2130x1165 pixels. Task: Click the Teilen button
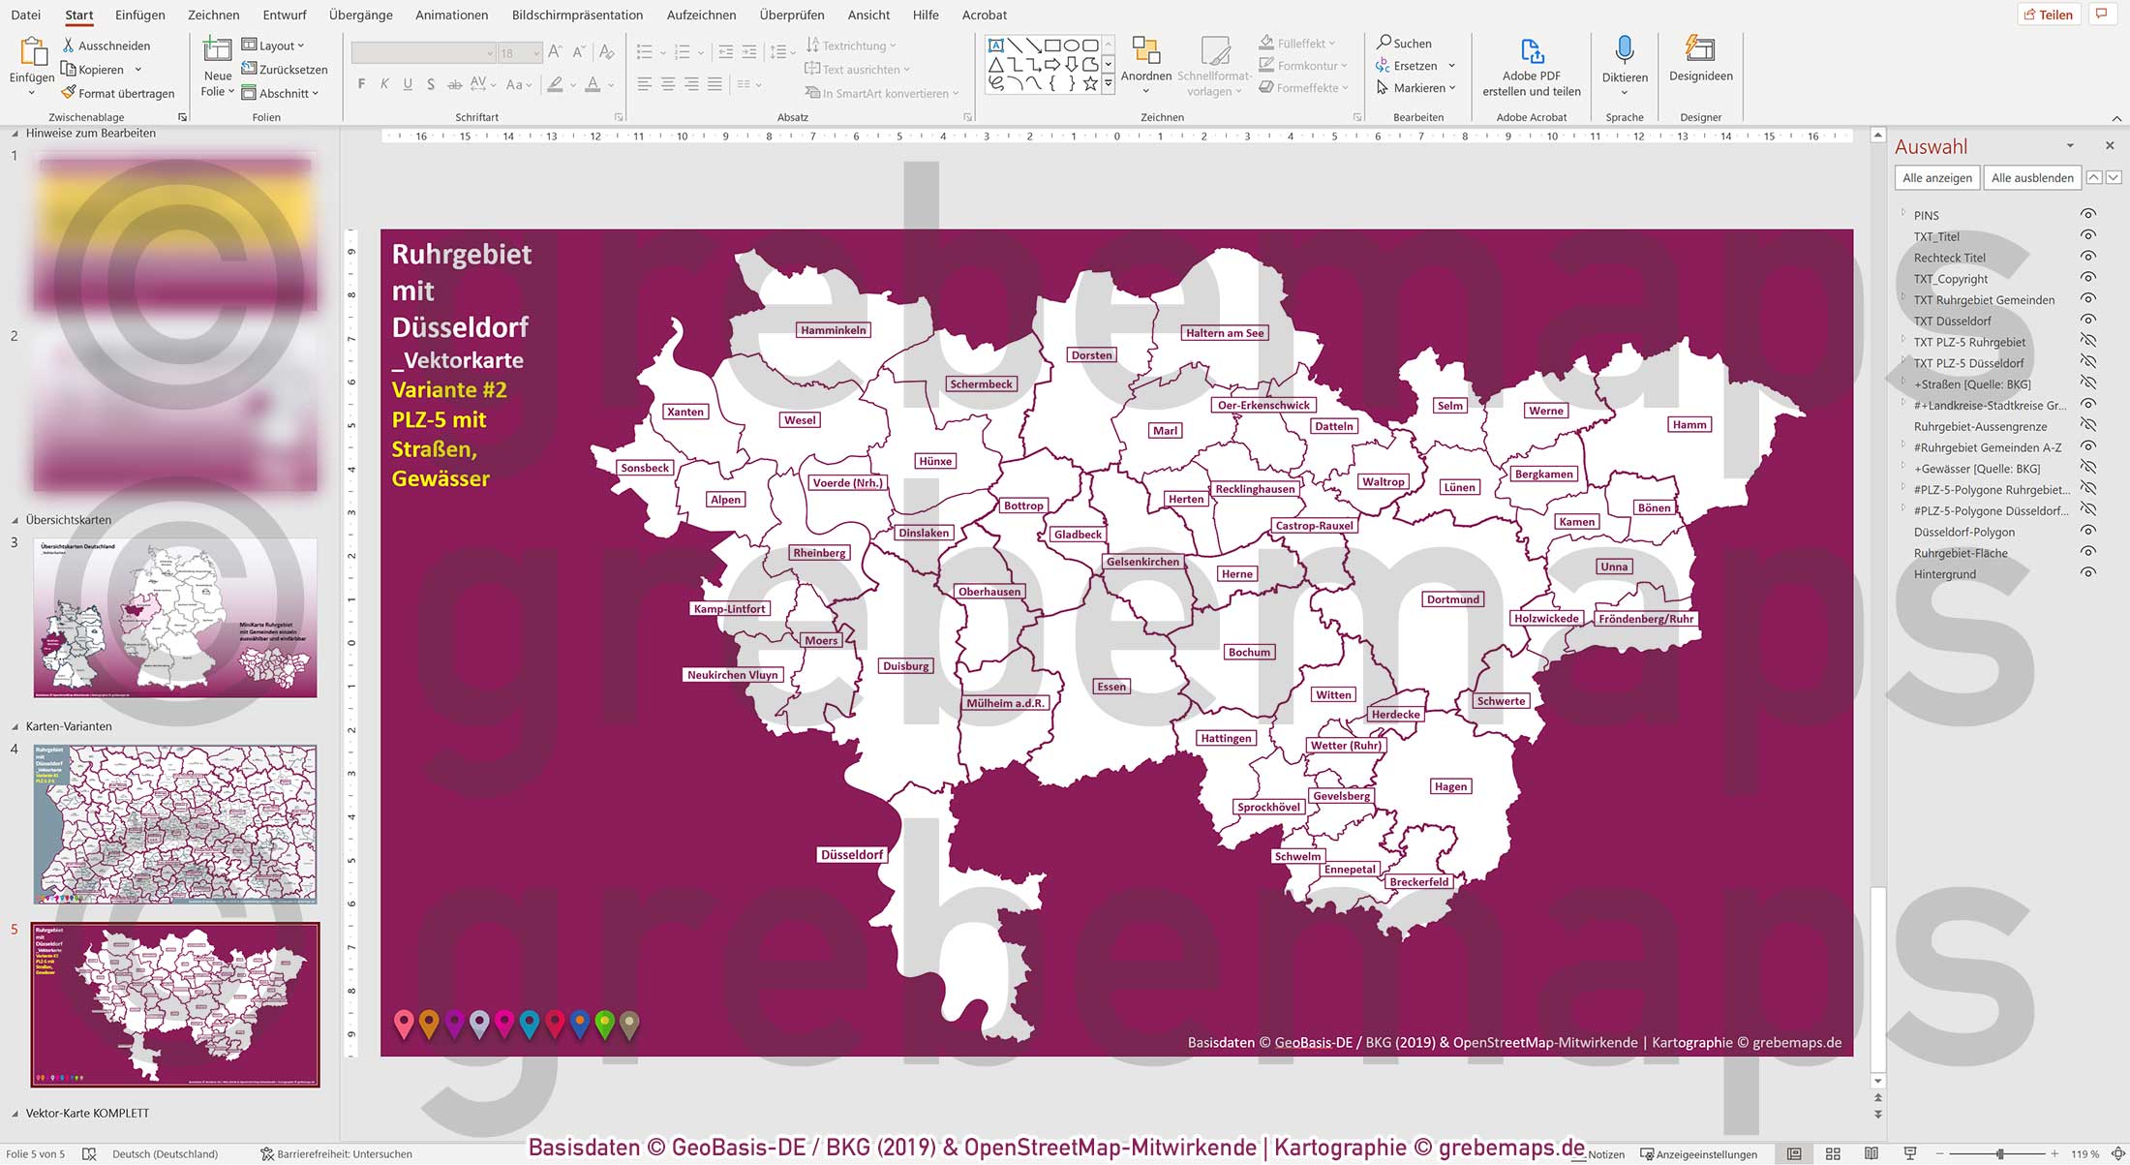click(x=2048, y=15)
